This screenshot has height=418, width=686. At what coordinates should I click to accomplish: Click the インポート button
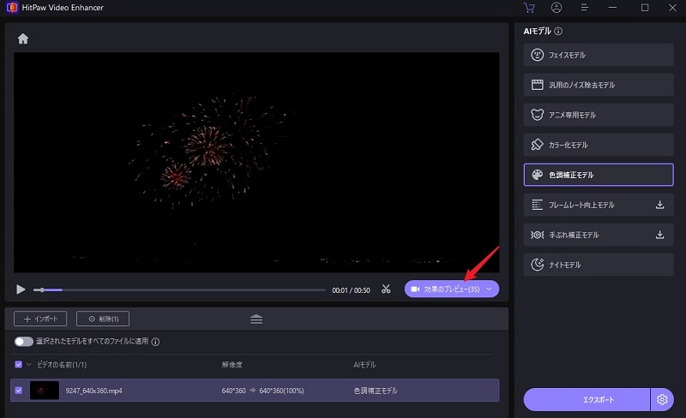pyautogui.click(x=40, y=319)
